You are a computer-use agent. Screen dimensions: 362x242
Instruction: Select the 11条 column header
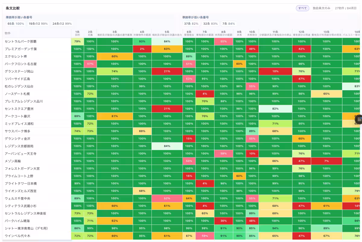tap(275, 33)
